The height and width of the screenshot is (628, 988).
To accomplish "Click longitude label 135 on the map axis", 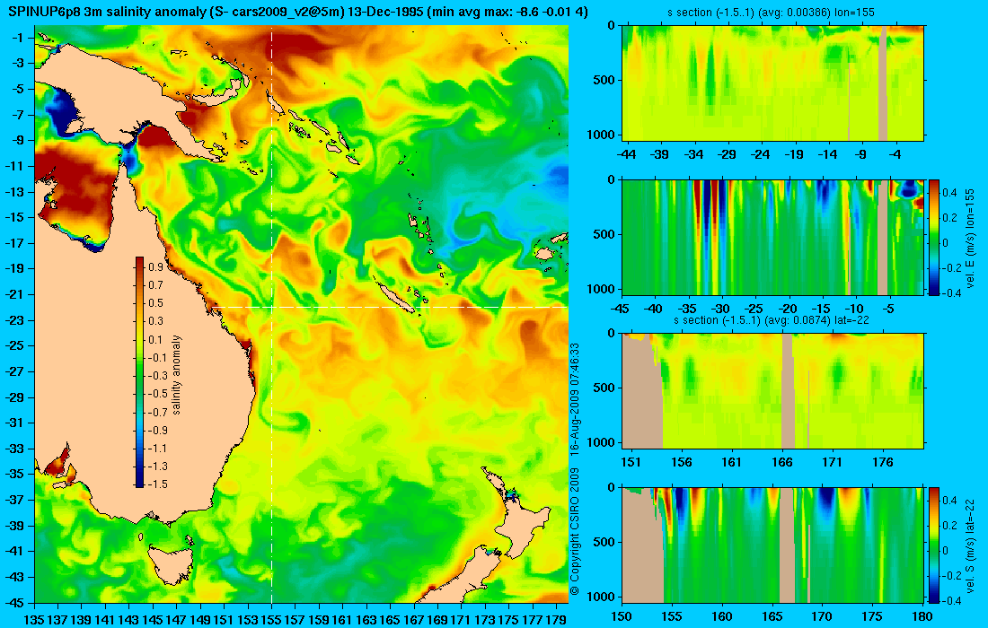I will (34, 619).
